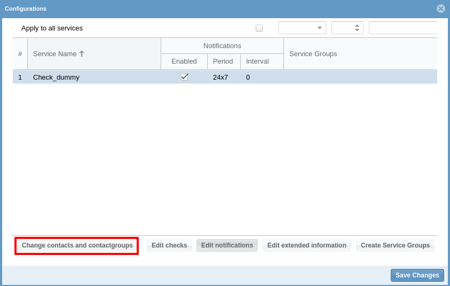
Task: Go to Edit extended information
Action: [x=306, y=245]
